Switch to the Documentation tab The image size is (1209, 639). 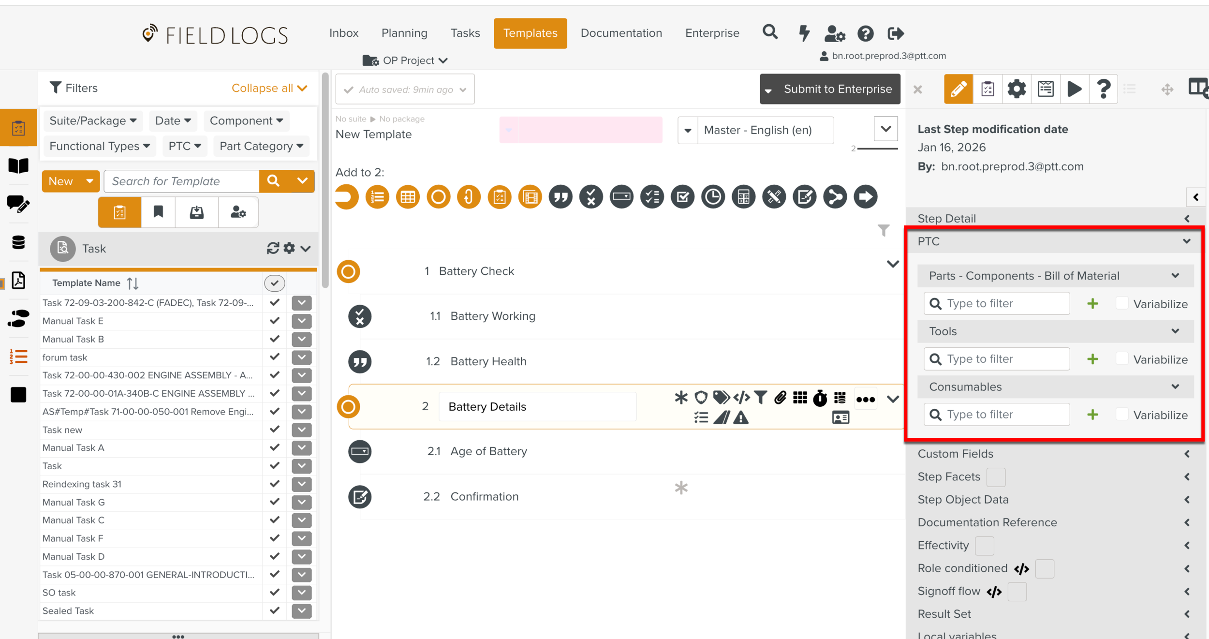click(621, 33)
